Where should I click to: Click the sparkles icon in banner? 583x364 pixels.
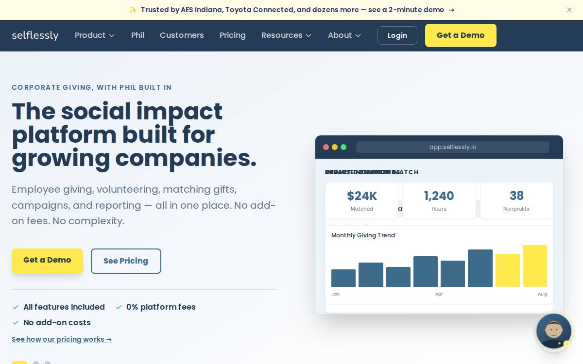coord(133,10)
